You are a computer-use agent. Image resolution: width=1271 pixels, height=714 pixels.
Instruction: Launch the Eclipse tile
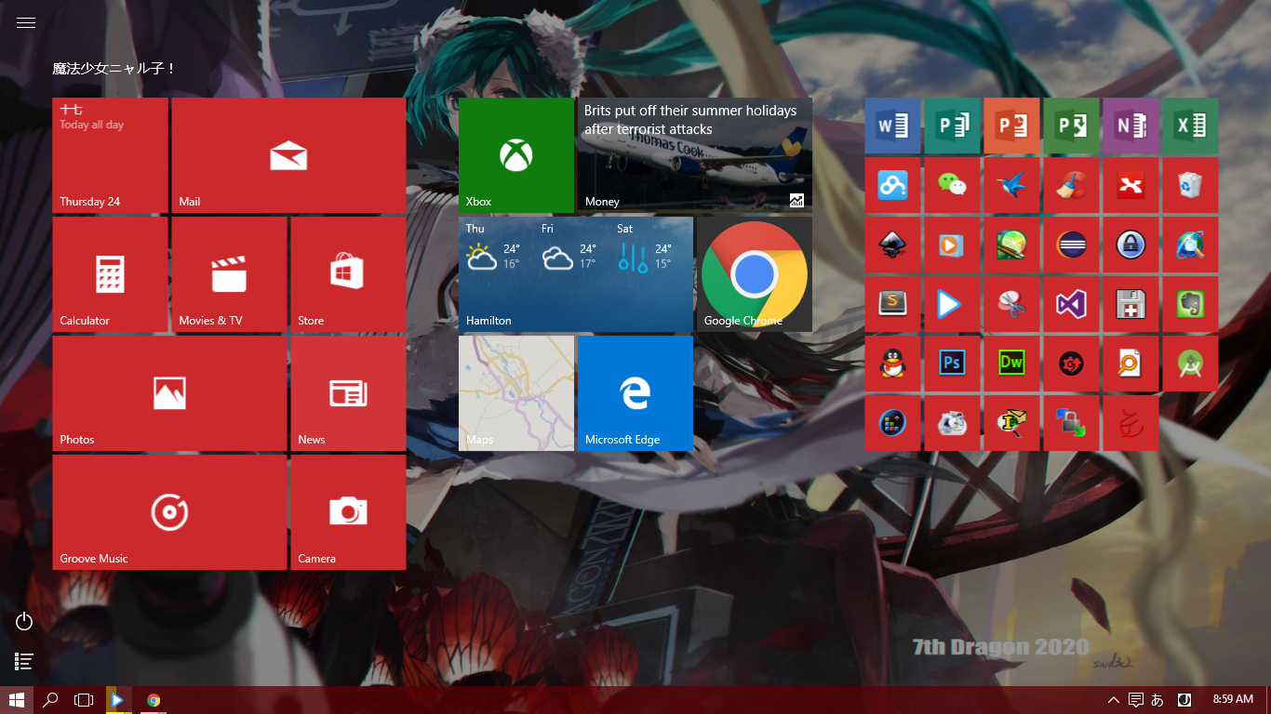[1071, 245]
